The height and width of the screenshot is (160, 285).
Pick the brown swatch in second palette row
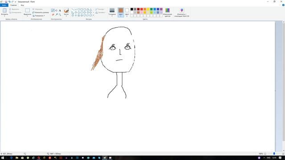point(138,12)
